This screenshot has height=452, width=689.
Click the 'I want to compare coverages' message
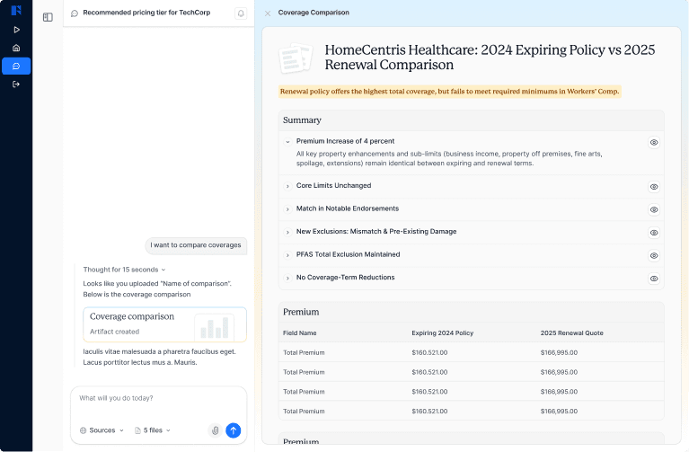click(196, 245)
